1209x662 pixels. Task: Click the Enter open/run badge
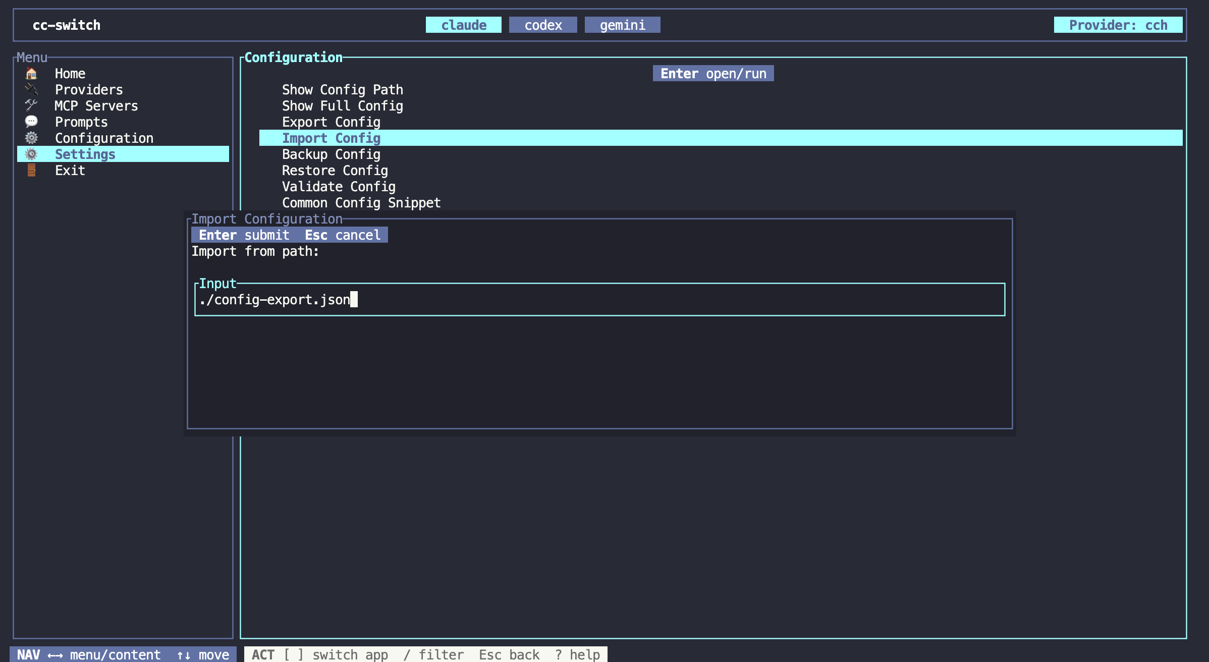coord(713,73)
